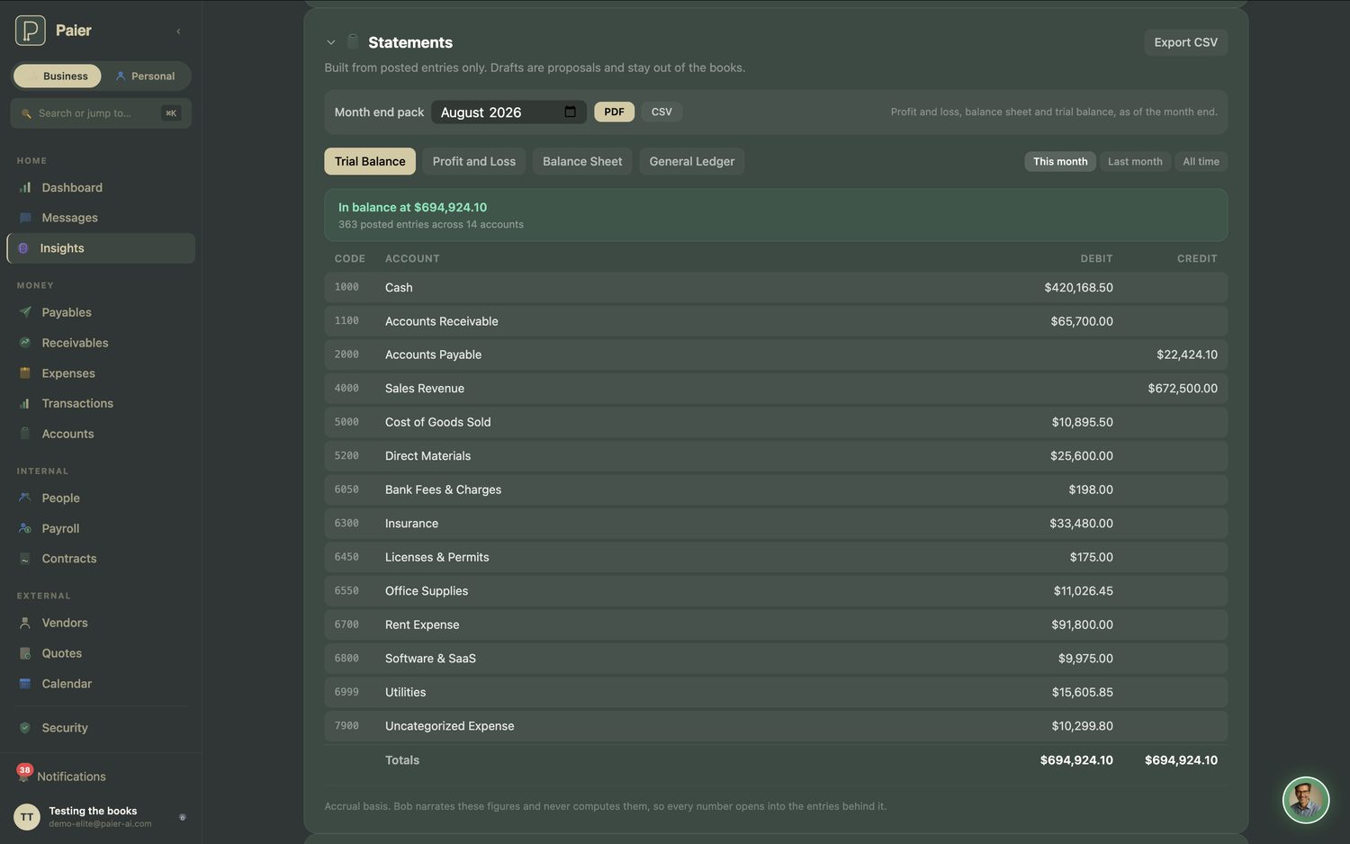
Task: Click the Insurance debit $33,480.00
Action: point(1081,524)
